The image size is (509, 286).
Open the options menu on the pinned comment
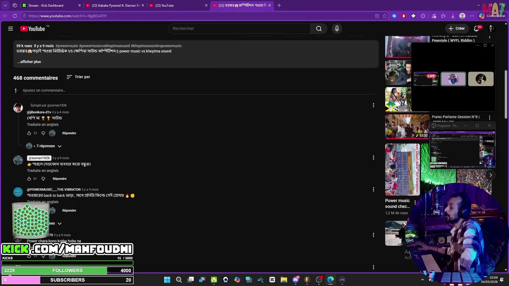[373, 105]
